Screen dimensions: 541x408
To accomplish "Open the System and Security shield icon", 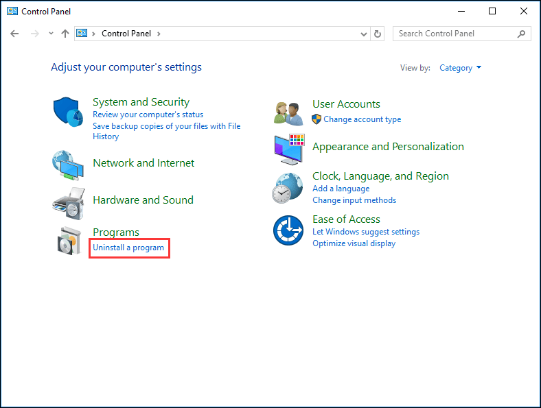I will tap(68, 112).
